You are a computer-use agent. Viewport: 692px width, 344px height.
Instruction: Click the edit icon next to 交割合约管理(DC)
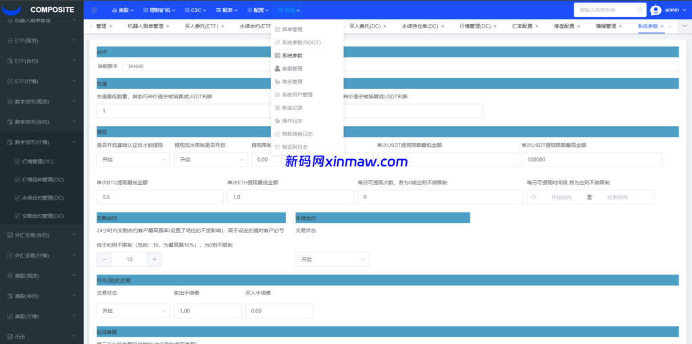[x=18, y=216]
